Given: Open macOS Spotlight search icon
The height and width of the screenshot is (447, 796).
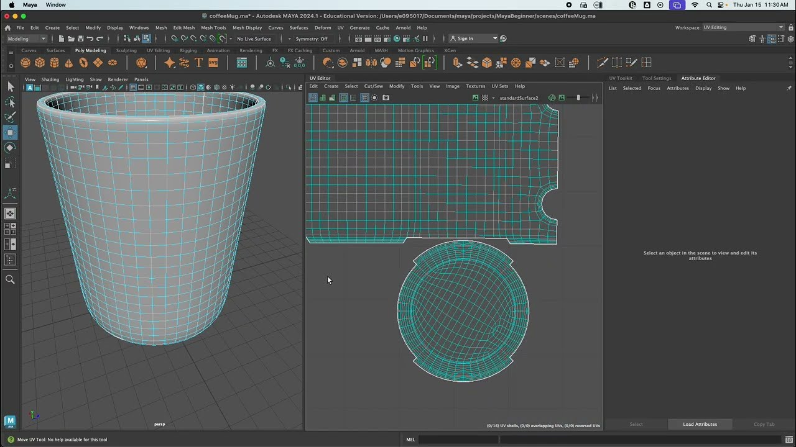Looking at the screenshot, I should click(709, 5).
